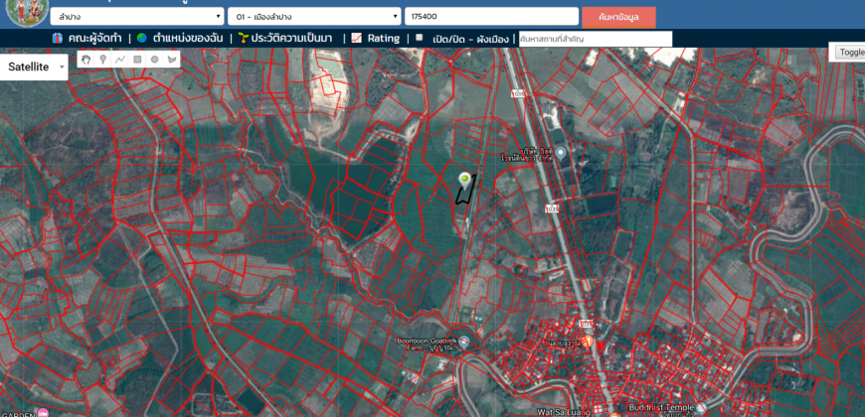The height and width of the screenshot is (417, 865).
Task: Select the hand pan tool on the map
Action: coord(86,60)
